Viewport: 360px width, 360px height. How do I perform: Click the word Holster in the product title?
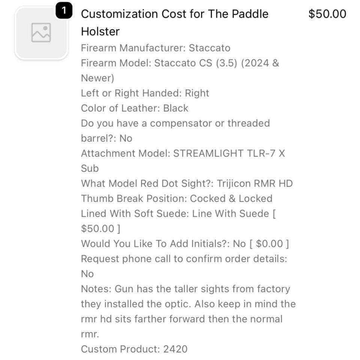pyautogui.click(x=100, y=31)
